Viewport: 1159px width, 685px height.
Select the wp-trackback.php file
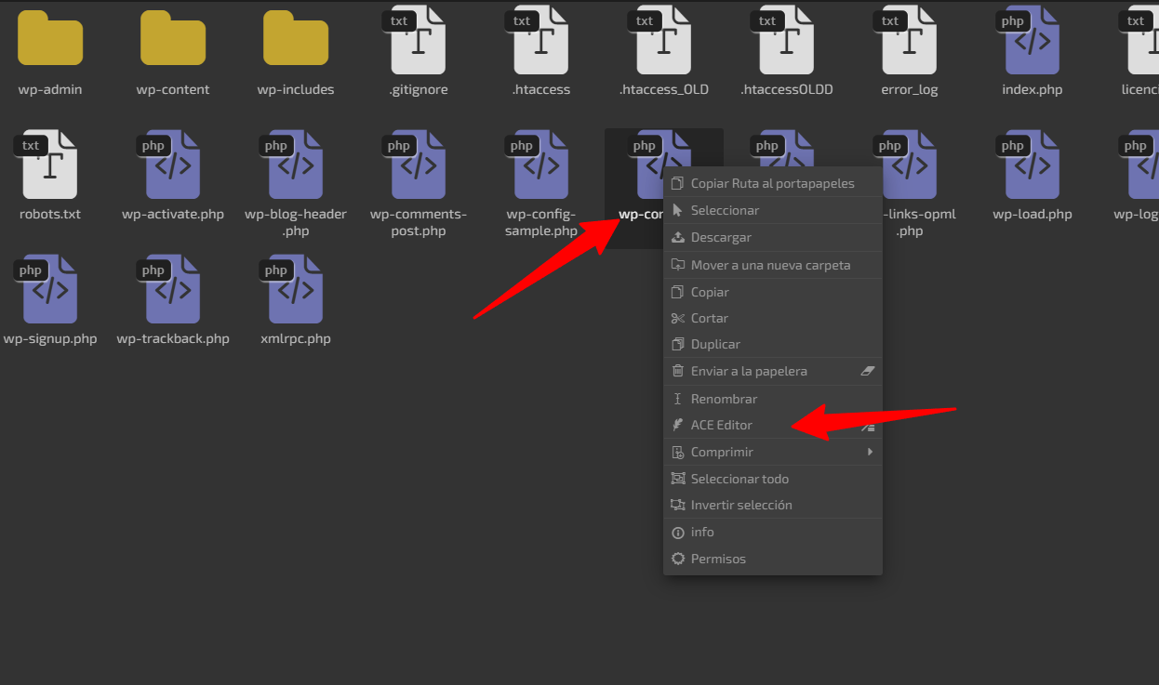pos(173,300)
